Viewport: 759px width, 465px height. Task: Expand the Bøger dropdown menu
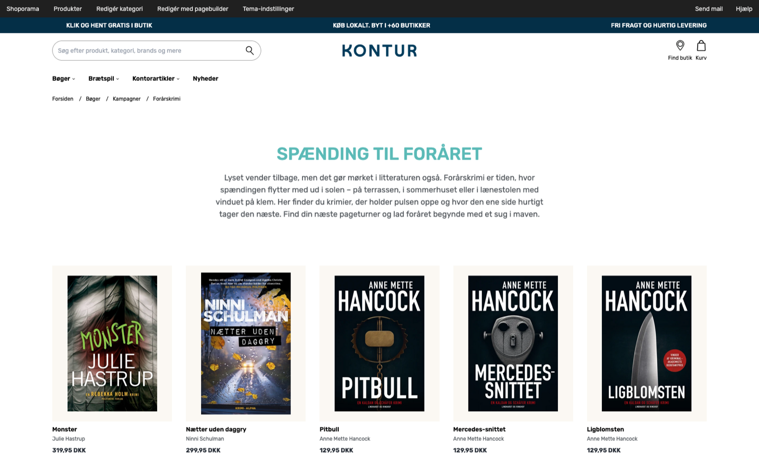pyautogui.click(x=63, y=79)
